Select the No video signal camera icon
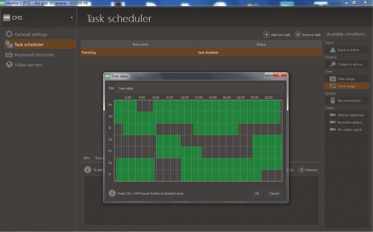Image resolution: width=373 pixels, height=232 pixels. click(332, 130)
